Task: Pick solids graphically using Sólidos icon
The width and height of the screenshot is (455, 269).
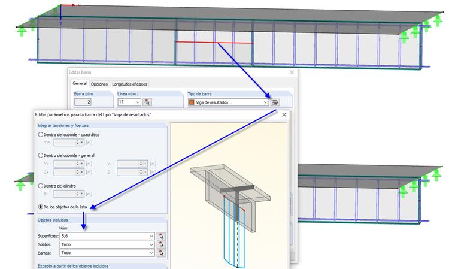Action: pos(161,244)
